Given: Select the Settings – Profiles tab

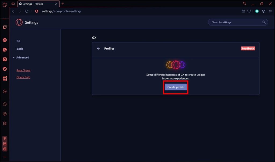Looking at the screenshot, I should [38, 4].
